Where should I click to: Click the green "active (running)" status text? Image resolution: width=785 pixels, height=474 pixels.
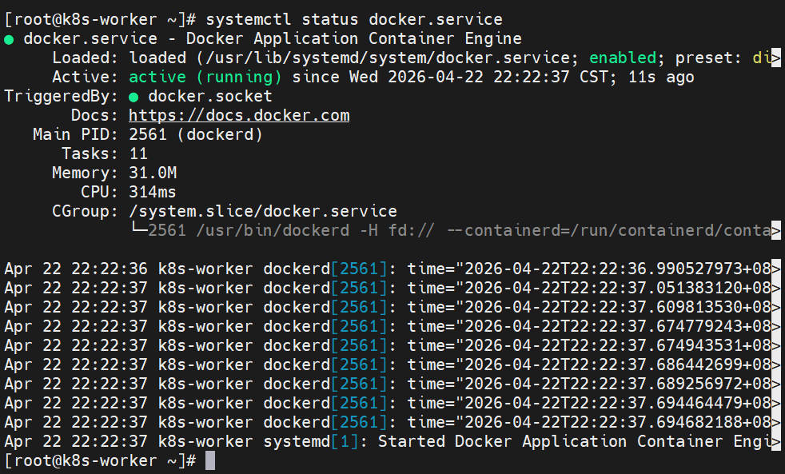pyautogui.click(x=205, y=78)
